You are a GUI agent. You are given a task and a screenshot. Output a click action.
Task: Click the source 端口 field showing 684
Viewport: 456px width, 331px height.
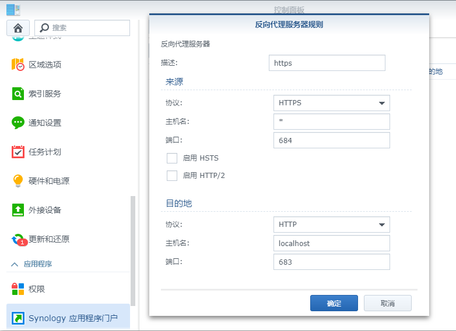point(332,140)
